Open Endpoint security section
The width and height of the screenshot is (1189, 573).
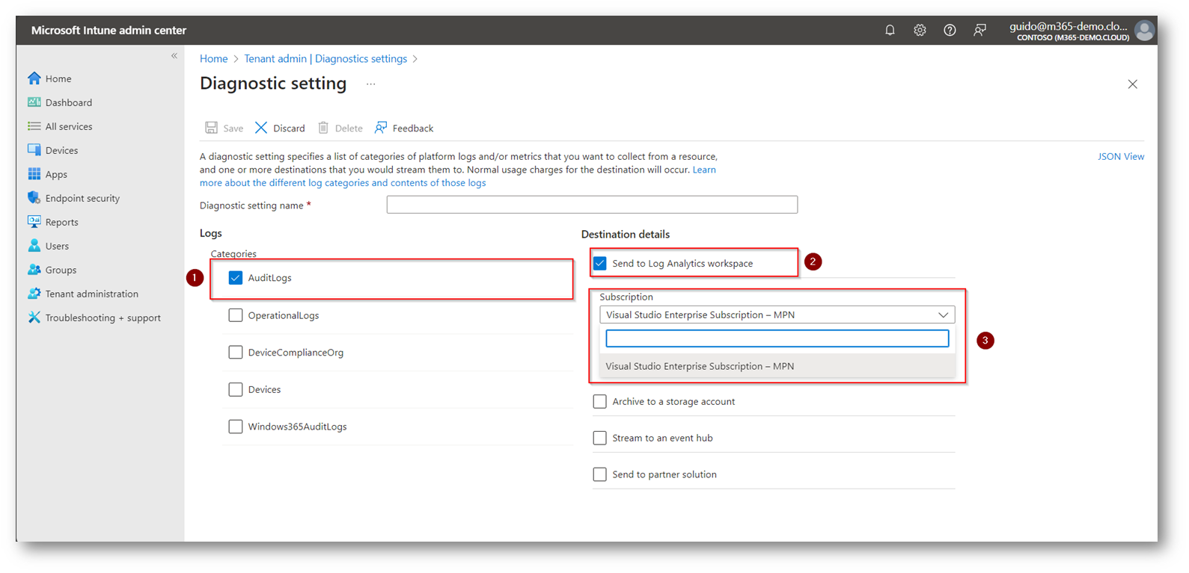(82, 198)
